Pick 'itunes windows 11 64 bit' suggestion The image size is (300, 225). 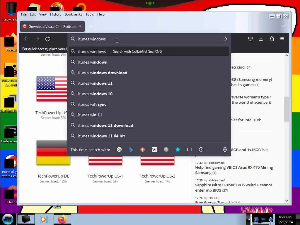tap(149, 136)
